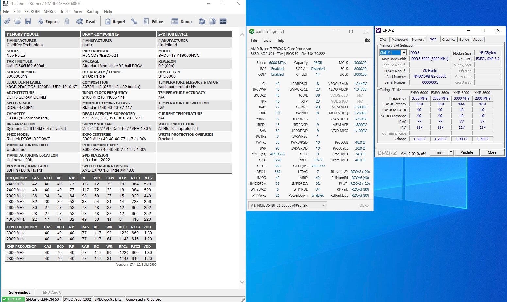Switch to the Screenshot tab
Image resolution: width=507 pixels, height=302 pixels.
(20, 292)
